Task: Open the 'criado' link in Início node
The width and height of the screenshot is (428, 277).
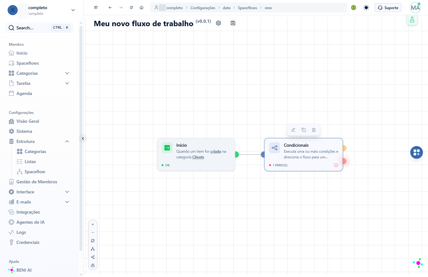Action: click(x=216, y=151)
